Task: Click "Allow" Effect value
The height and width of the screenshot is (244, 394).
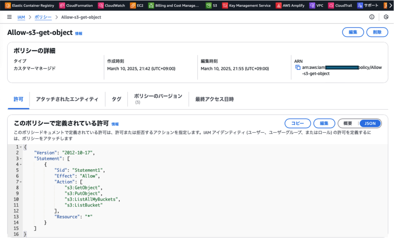Action: [89, 176]
